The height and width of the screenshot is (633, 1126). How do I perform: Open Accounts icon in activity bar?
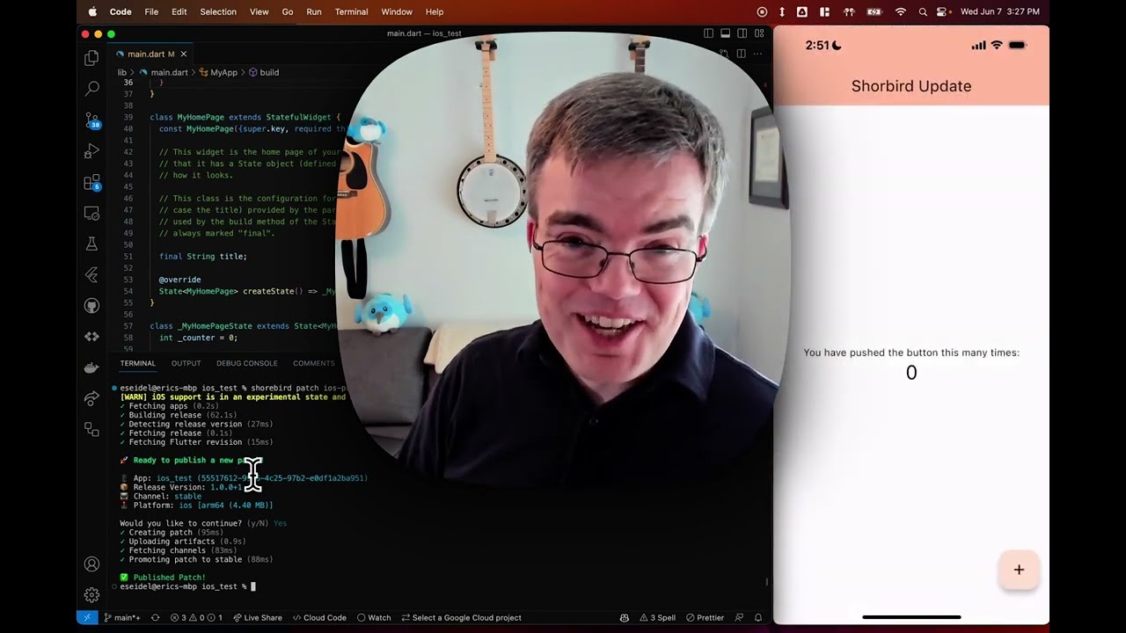click(x=91, y=564)
